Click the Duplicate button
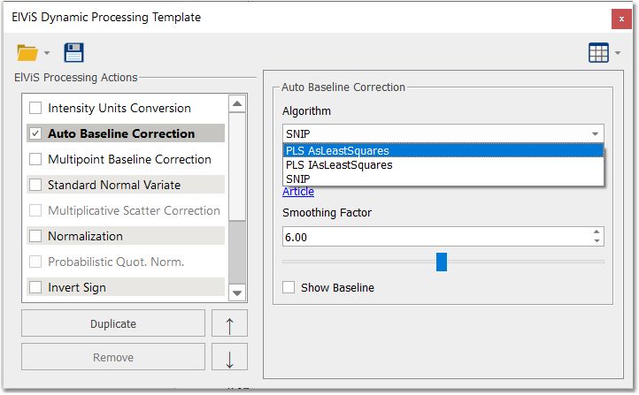The image size is (639, 395). pos(113,323)
